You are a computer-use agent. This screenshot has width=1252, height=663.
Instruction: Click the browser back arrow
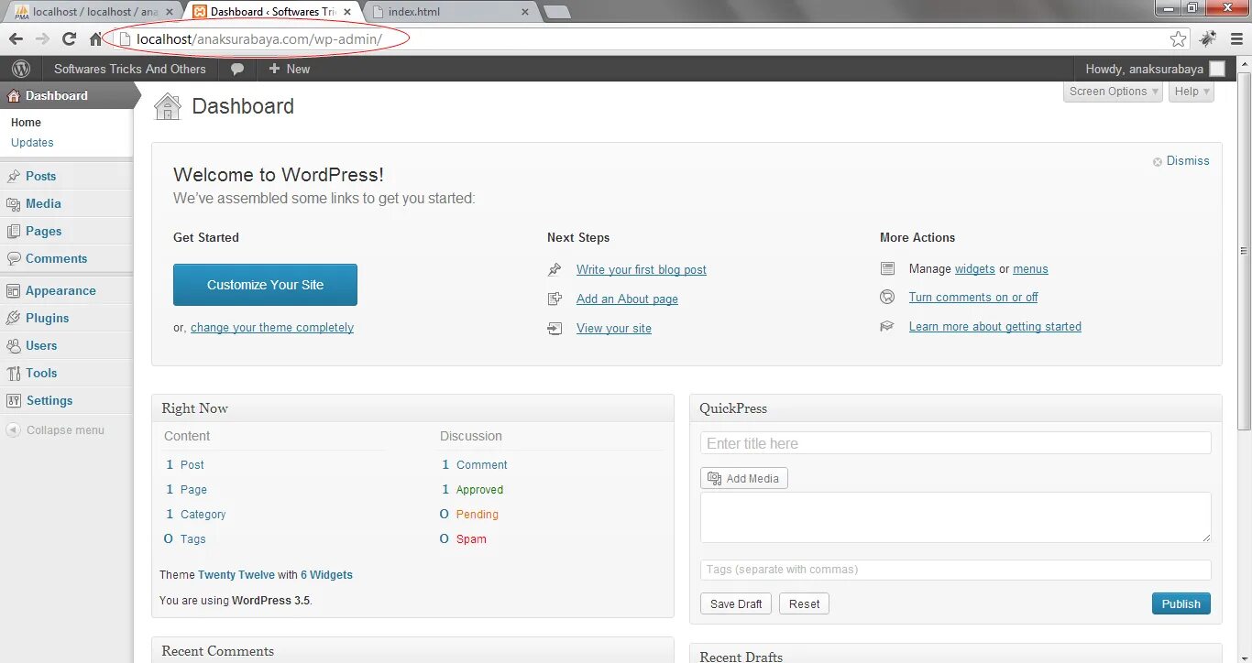16,38
